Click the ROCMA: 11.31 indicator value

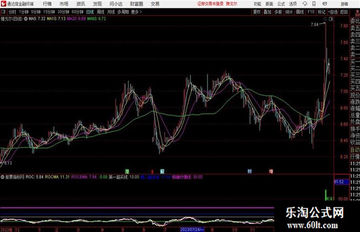pos(57,177)
